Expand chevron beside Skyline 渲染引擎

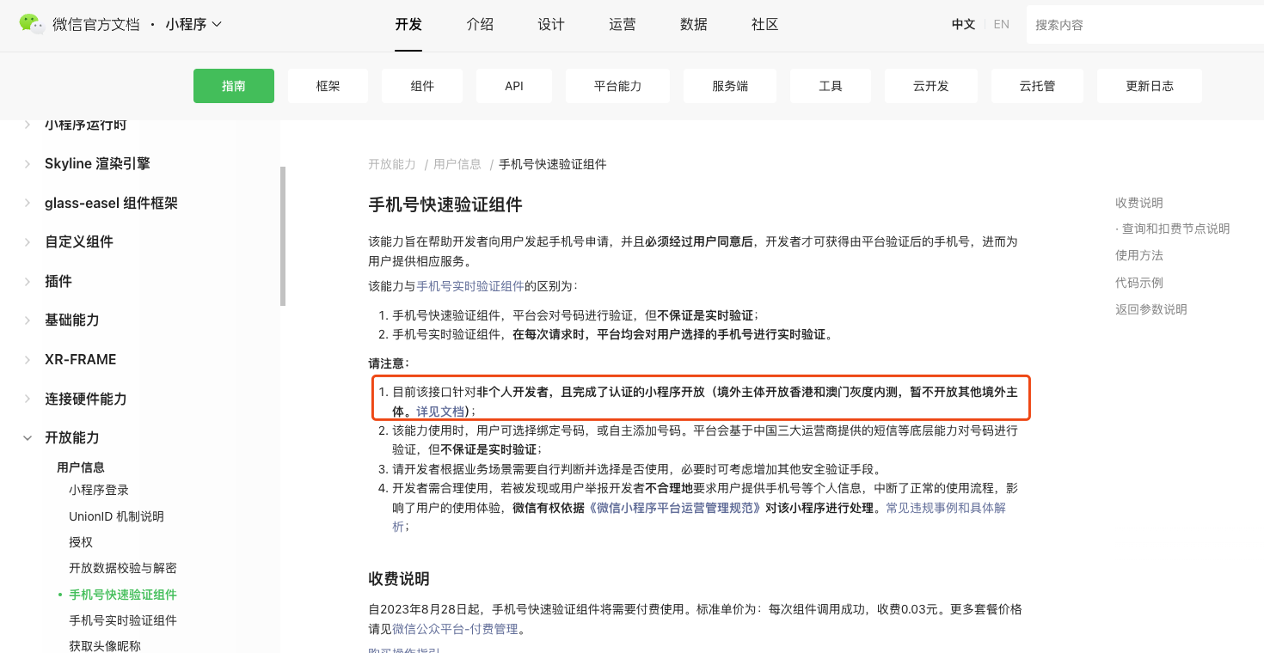(x=28, y=163)
